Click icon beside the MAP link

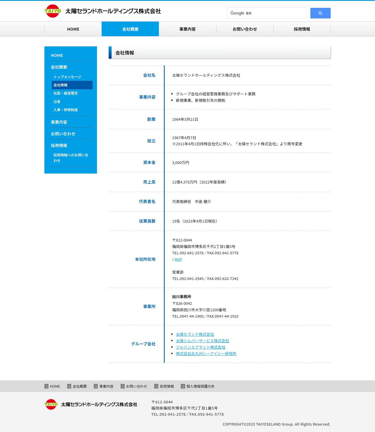[x=173, y=260]
